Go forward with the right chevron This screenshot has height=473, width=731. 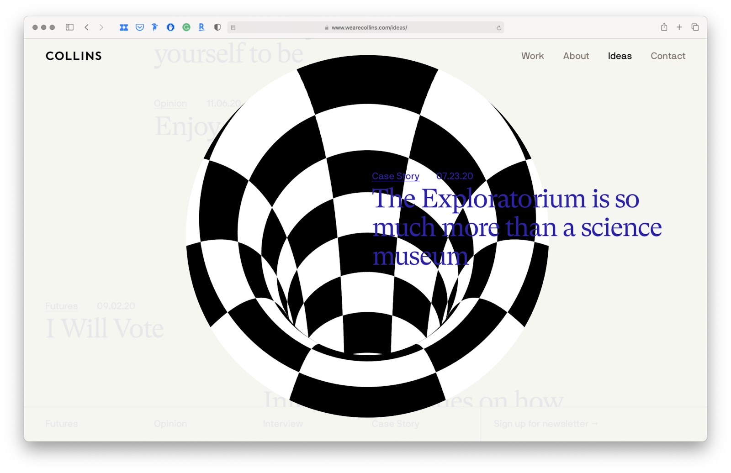click(x=101, y=27)
